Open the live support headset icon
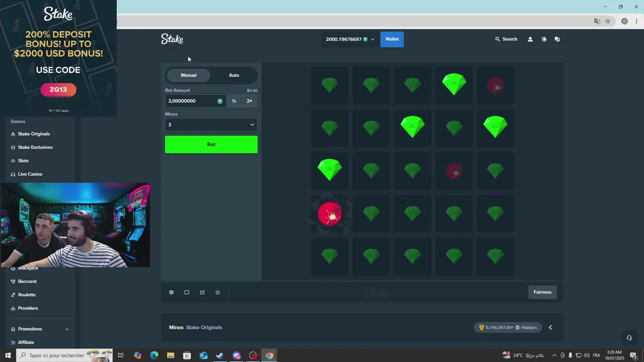The width and height of the screenshot is (644, 362). pyautogui.click(x=629, y=338)
